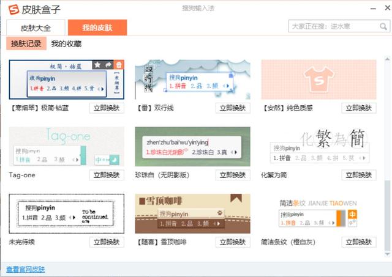Click the Tag-one skin thumbnail
The width and height of the screenshot is (392, 277).
coord(67,147)
